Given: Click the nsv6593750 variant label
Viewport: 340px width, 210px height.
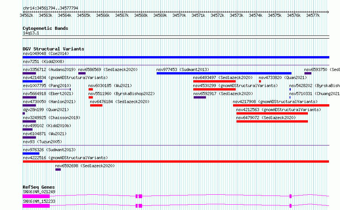Looking at the screenshot, I should pos(322,69).
